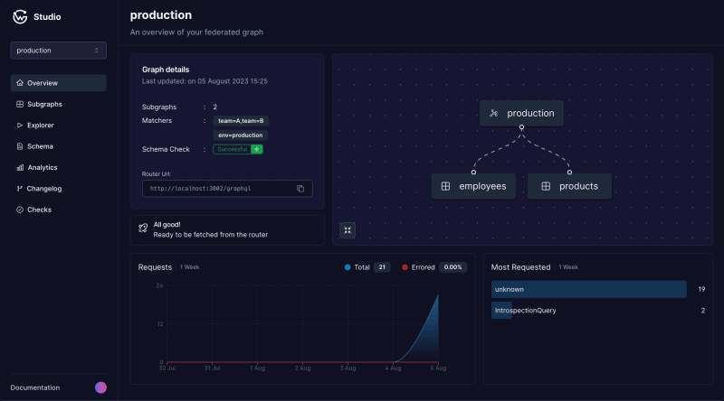
Task: Select the employees subgraph node
Action: point(473,186)
